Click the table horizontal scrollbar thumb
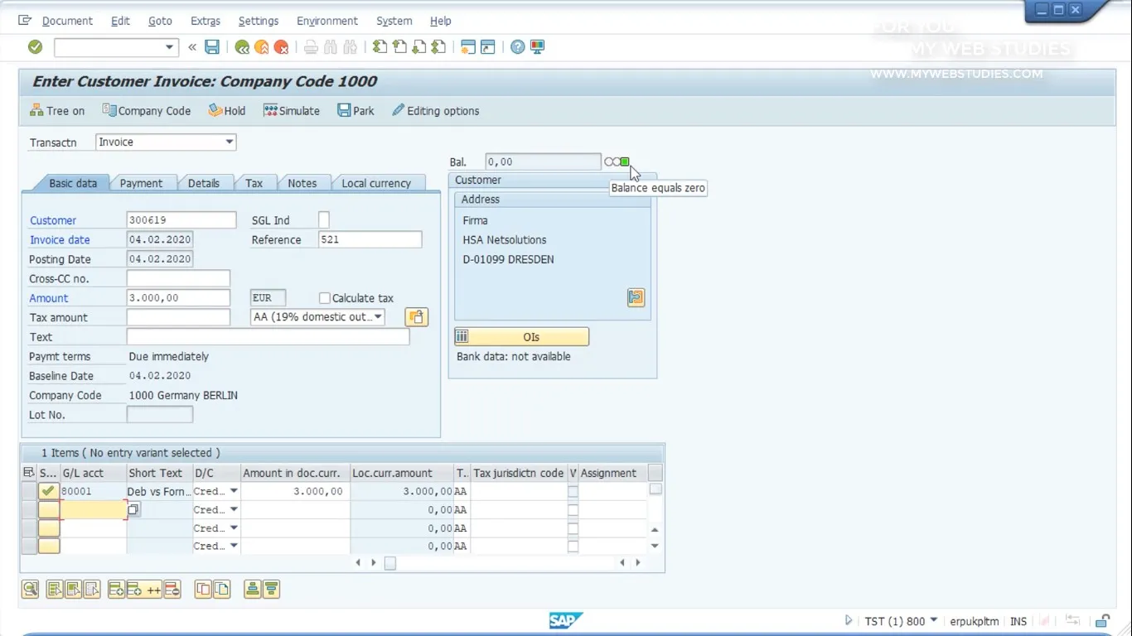 [389, 563]
